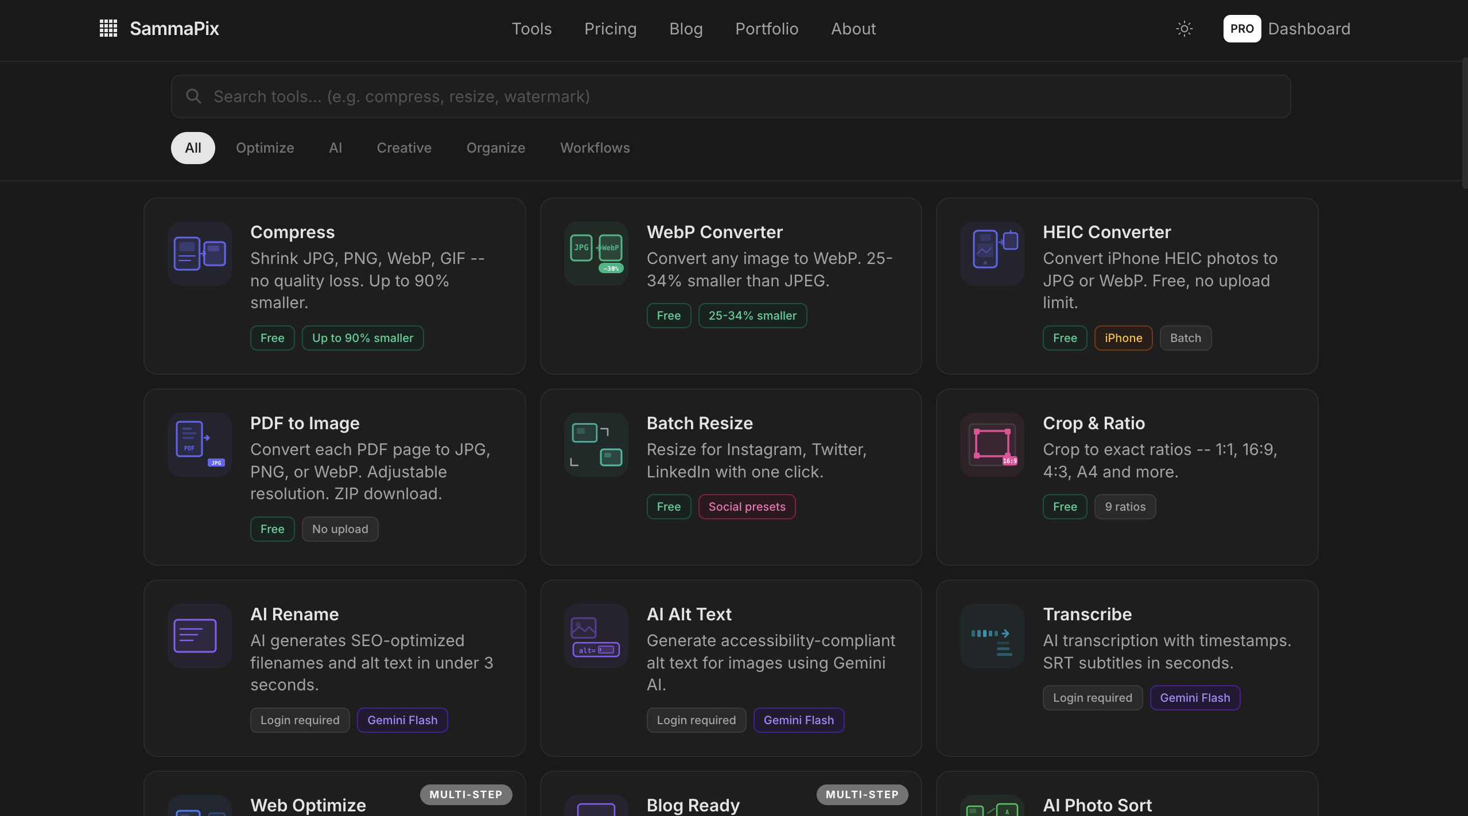The width and height of the screenshot is (1468, 816).
Task: Open the Blog Ready card title
Action: 693,805
